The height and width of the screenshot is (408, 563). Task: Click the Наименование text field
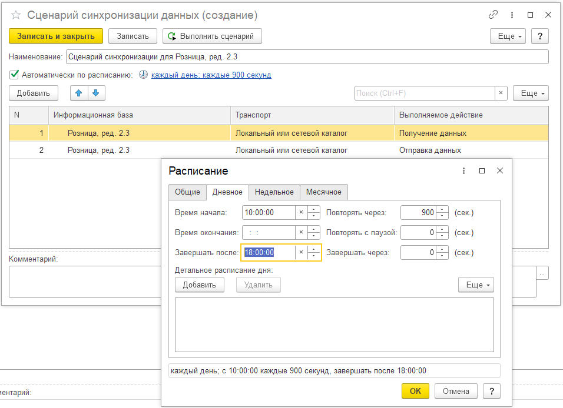(306, 56)
